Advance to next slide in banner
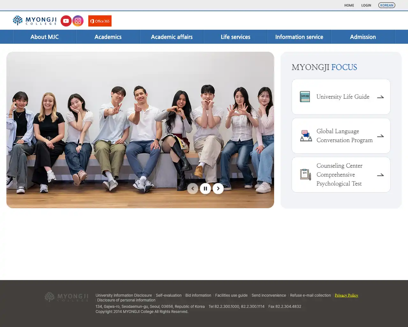 [218, 188]
